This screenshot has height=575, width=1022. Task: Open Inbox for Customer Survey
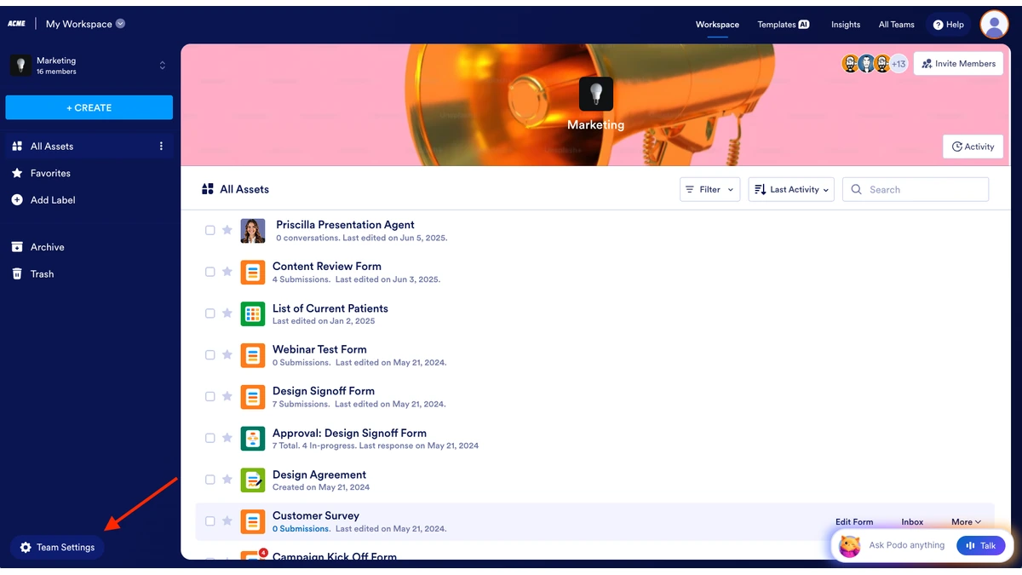pos(912,522)
